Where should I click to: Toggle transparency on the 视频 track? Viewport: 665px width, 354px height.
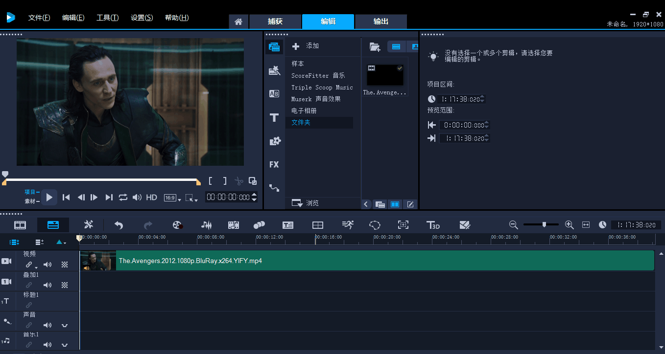pyautogui.click(x=65, y=265)
